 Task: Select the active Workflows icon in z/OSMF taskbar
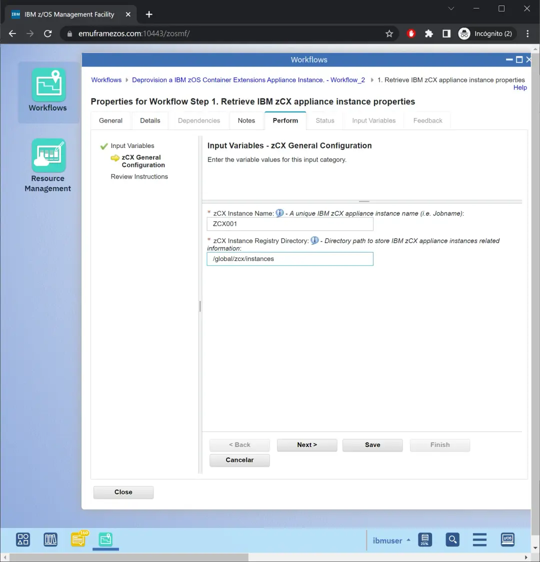(x=105, y=539)
